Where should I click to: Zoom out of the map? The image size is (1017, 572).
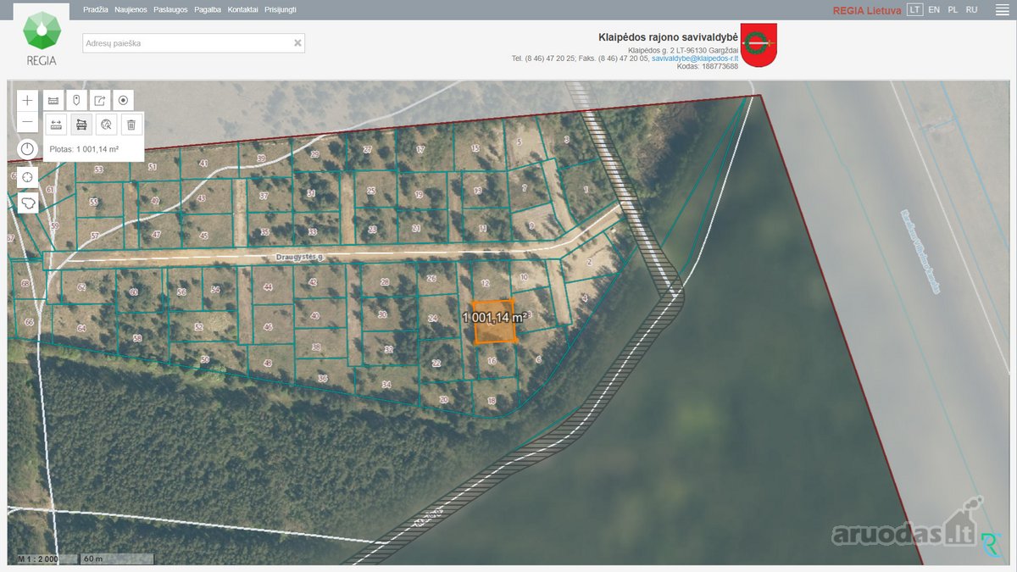(x=28, y=122)
